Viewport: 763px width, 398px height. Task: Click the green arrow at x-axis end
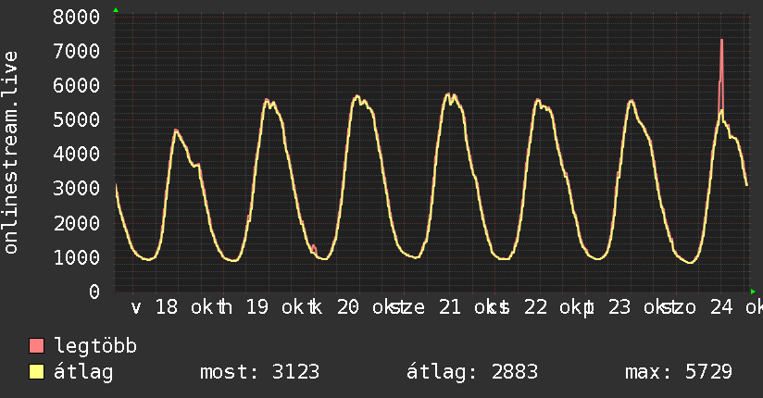[x=753, y=292]
